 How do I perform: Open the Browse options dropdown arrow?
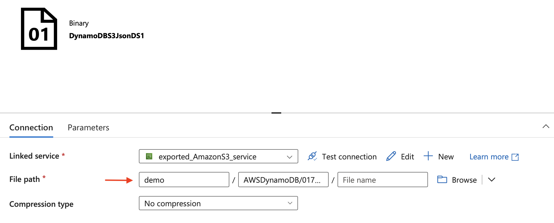click(492, 180)
